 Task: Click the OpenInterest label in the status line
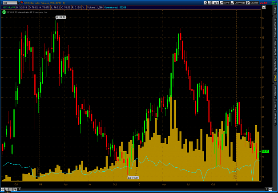(x=111, y=8)
